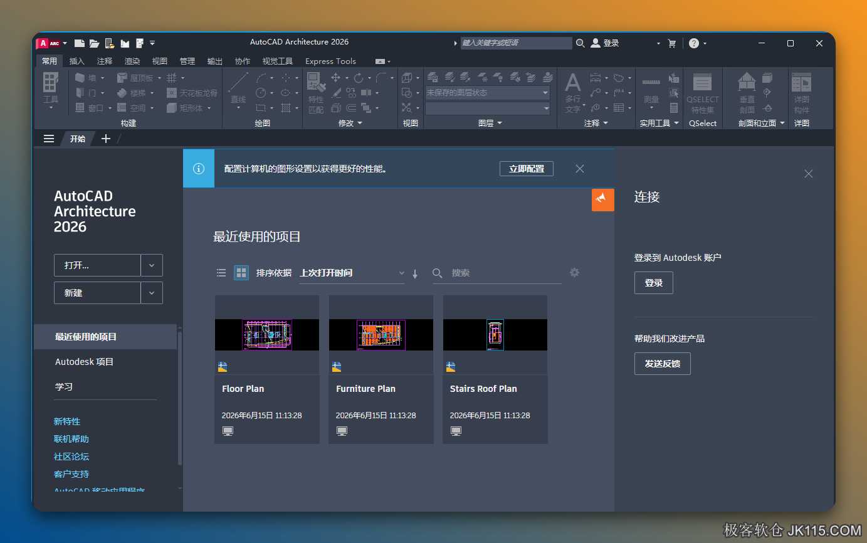Click the Roof Slab (屋顶板) tool icon
Screen dimensions: 867x543
click(122, 78)
